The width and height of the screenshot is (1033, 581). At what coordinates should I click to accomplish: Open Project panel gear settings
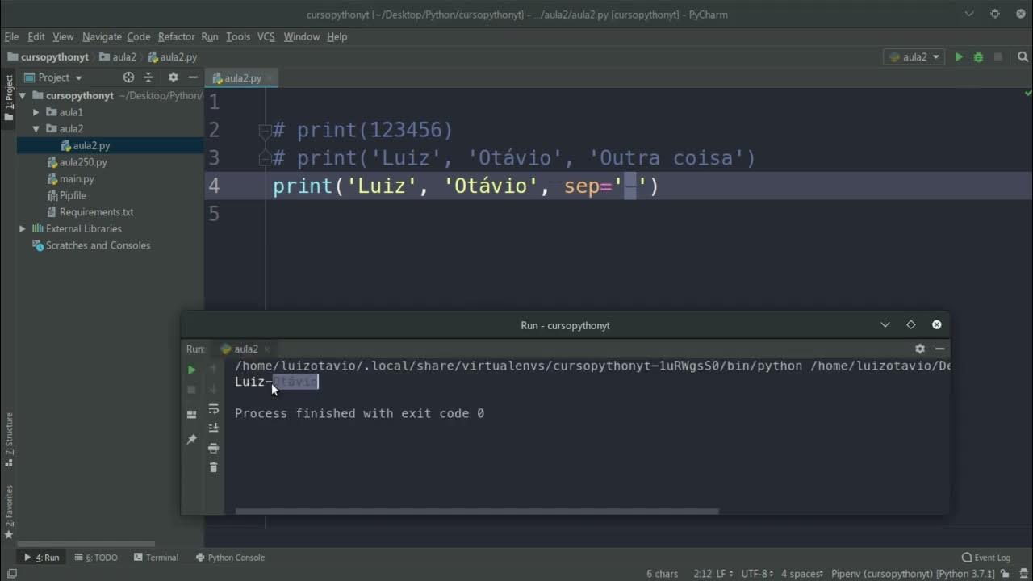173,77
